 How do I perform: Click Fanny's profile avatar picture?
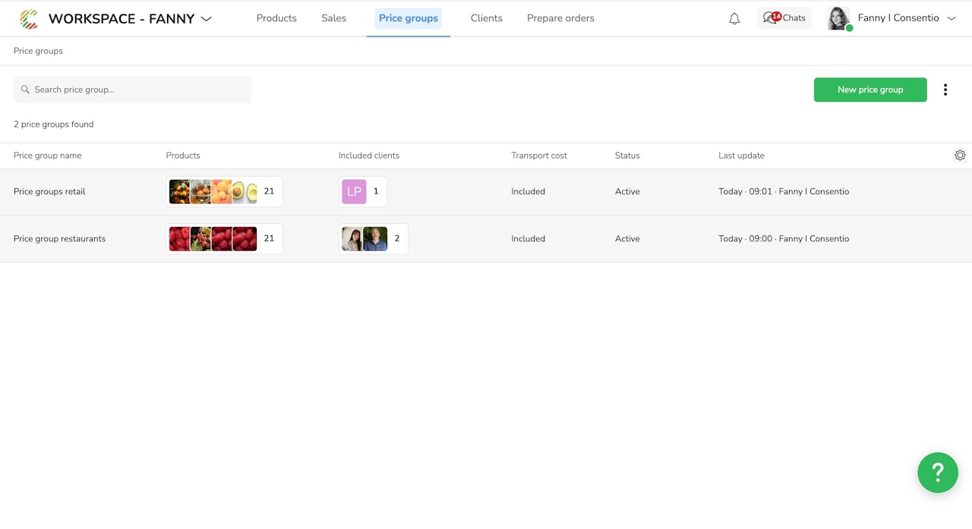(838, 18)
